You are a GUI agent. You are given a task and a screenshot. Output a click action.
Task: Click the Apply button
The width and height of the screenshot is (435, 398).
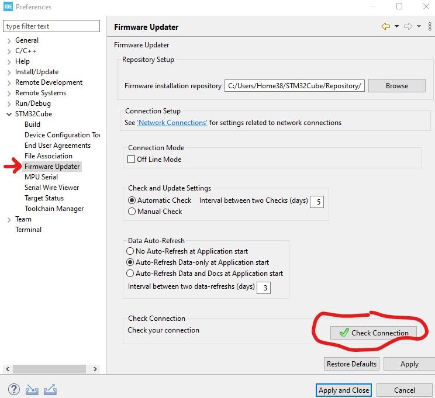(x=409, y=364)
